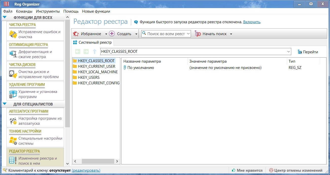Image resolution: width=330 pixels, height=175 pixels.
Task: Click the up one level arrow
Action: (94, 52)
